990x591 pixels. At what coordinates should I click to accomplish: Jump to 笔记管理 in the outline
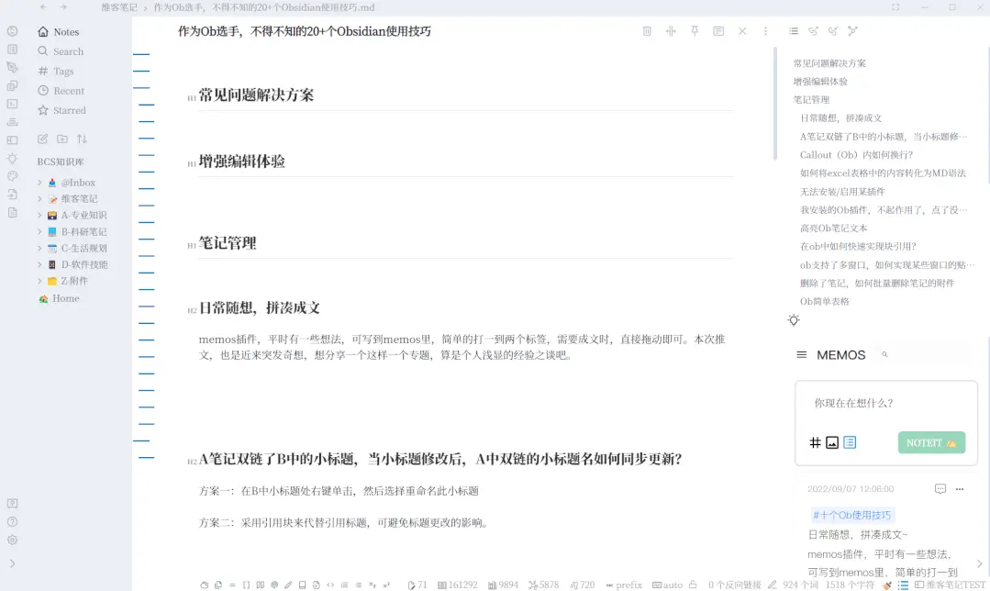(x=811, y=99)
